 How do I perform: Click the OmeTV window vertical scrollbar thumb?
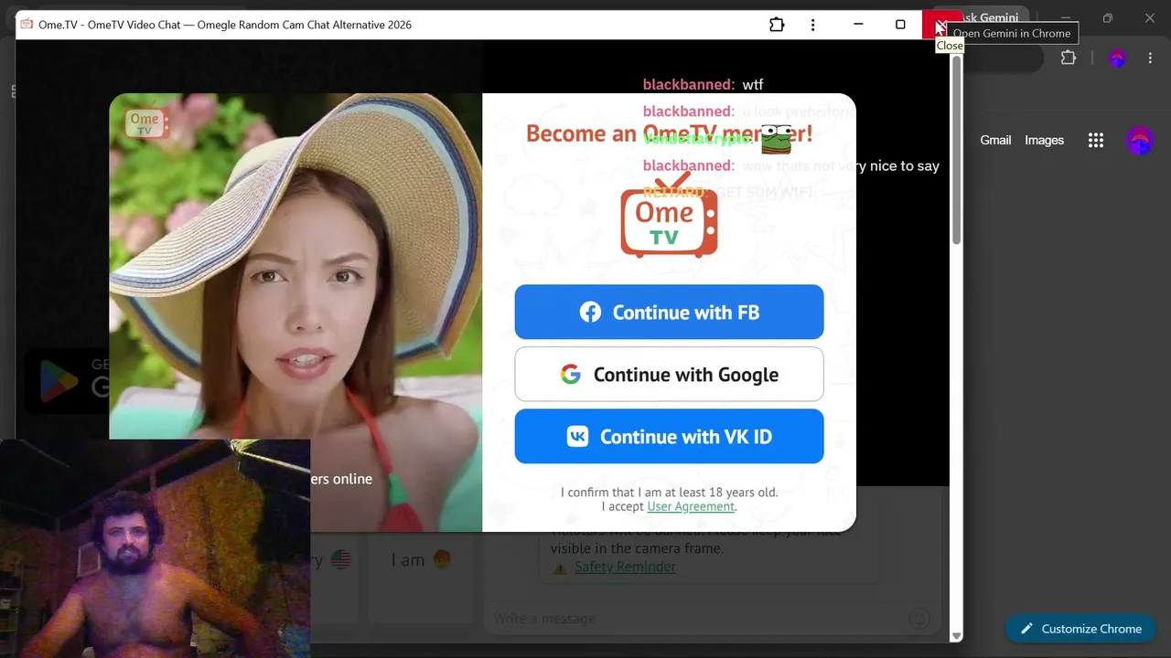coord(956,151)
